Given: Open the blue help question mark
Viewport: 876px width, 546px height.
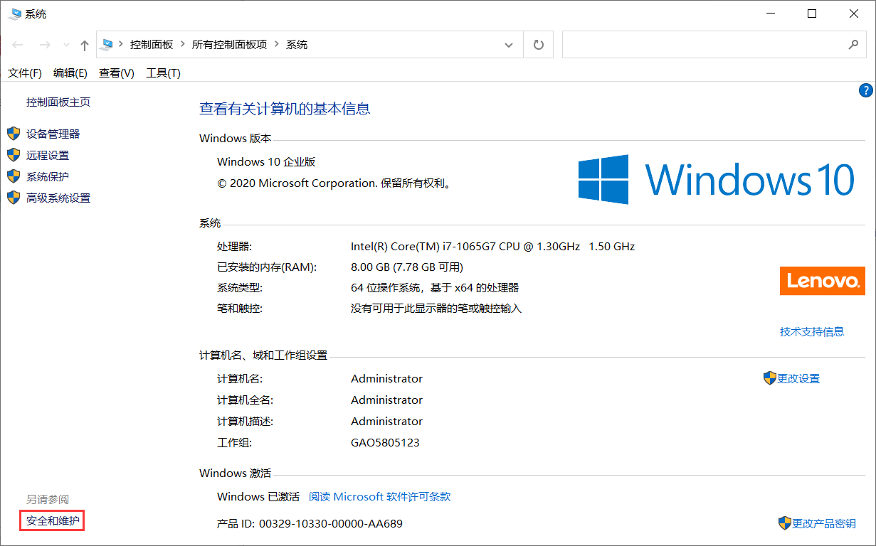Looking at the screenshot, I should click(865, 90).
